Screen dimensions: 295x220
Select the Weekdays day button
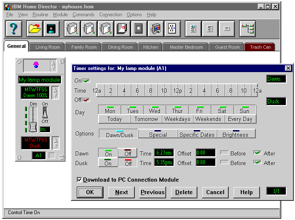pos(177,119)
